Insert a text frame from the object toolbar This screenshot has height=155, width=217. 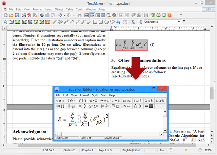tap(12, 22)
